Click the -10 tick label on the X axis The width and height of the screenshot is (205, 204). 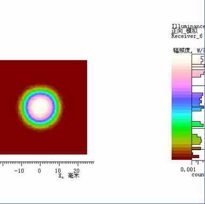(x=19, y=171)
